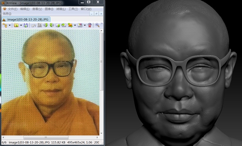242x146 pixels.
Task: Minimize the XnView main window
Action: [x=82, y=2]
